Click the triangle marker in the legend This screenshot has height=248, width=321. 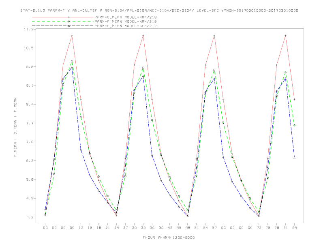69,26
